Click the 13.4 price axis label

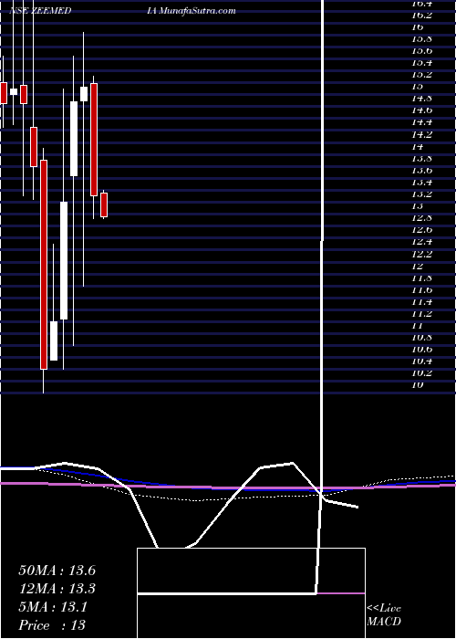(x=421, y=183)
